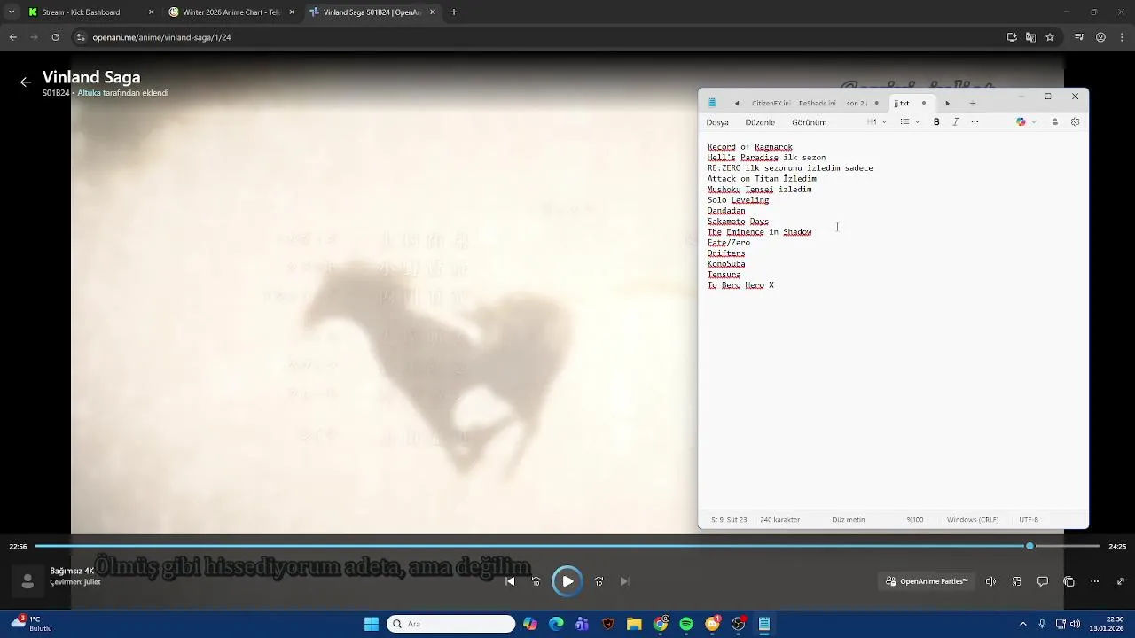Bookmark this page with the star
Image resolution: width=1135 pixels, height=638 pixels.
tap(1050, 37)
